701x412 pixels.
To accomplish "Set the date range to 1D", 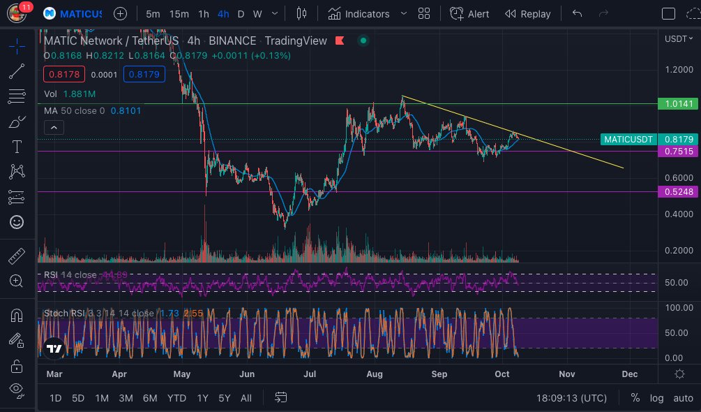I will click(x=55, y=398).
